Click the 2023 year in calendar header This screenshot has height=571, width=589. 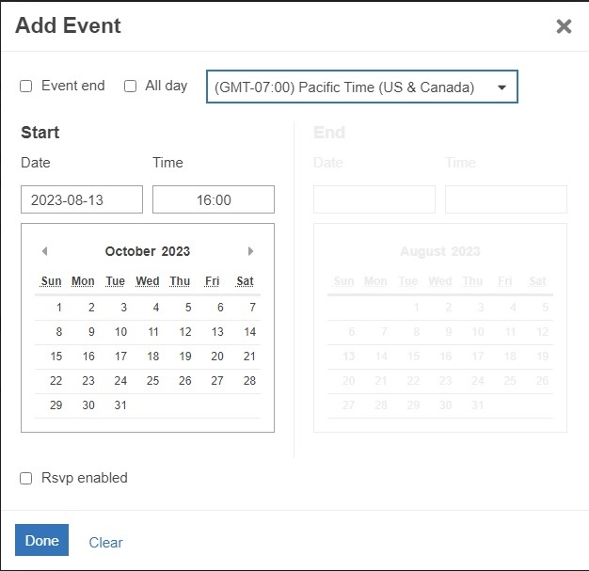(176, 251)
